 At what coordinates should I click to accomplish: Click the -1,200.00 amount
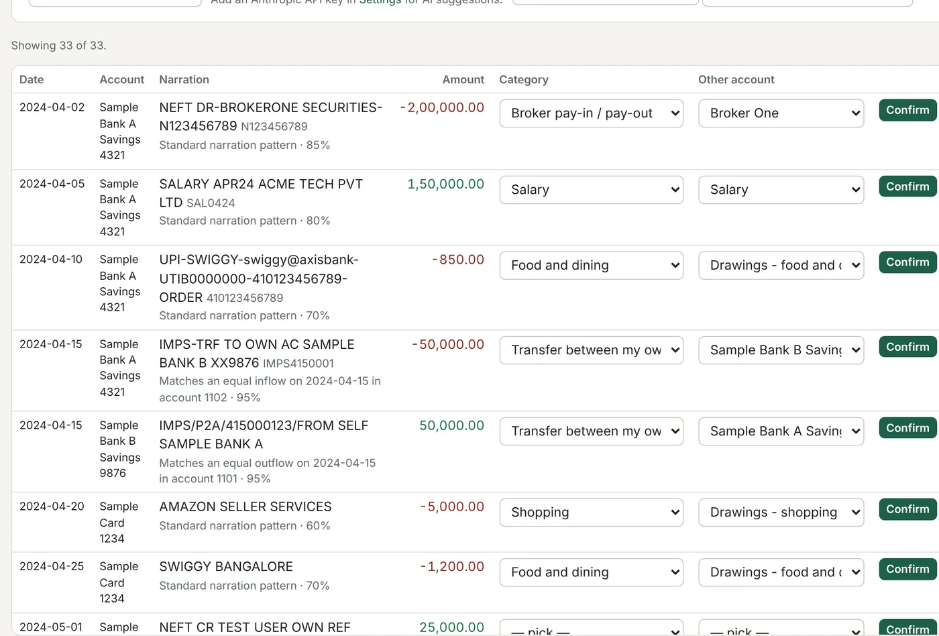tap(452, 566)
